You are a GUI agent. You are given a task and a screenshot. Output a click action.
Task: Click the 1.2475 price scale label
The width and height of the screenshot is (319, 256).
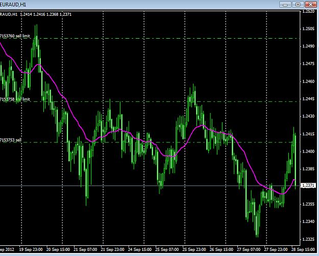tap(308, 64)
